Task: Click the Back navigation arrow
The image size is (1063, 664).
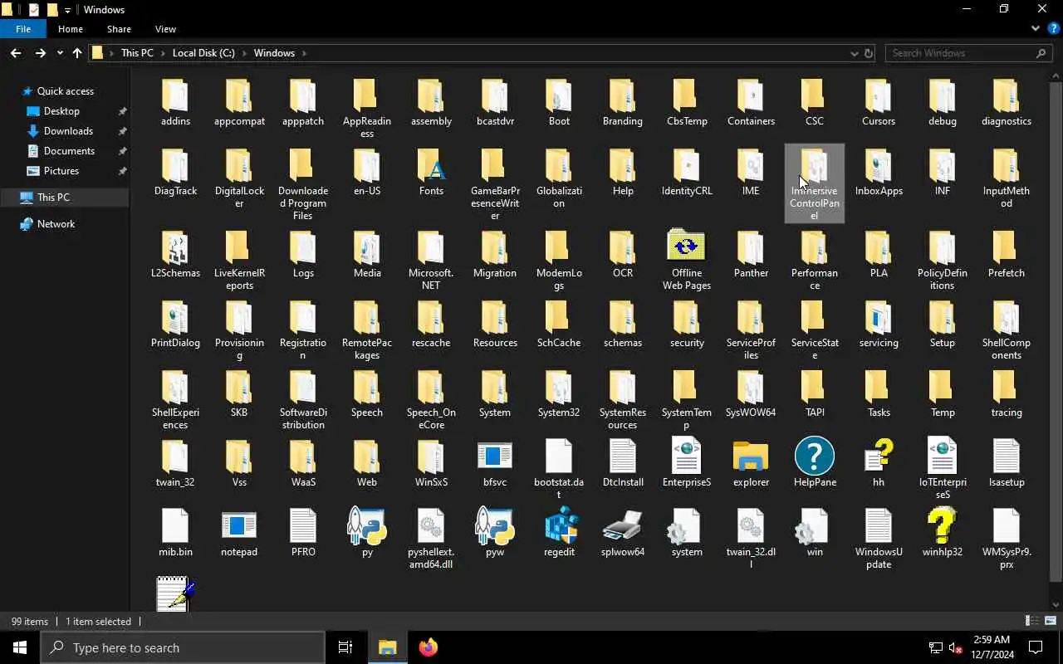Action: click(16, 53)
